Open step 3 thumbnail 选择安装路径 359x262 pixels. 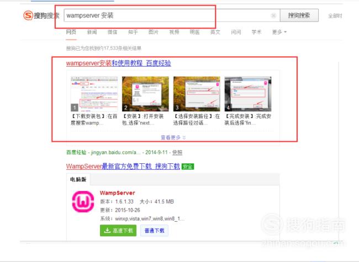(197, 94)
